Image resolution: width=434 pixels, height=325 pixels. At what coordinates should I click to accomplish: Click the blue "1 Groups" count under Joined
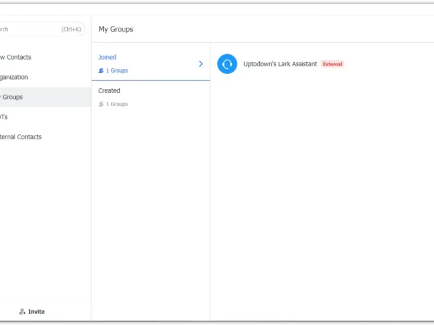pos(117,70)
